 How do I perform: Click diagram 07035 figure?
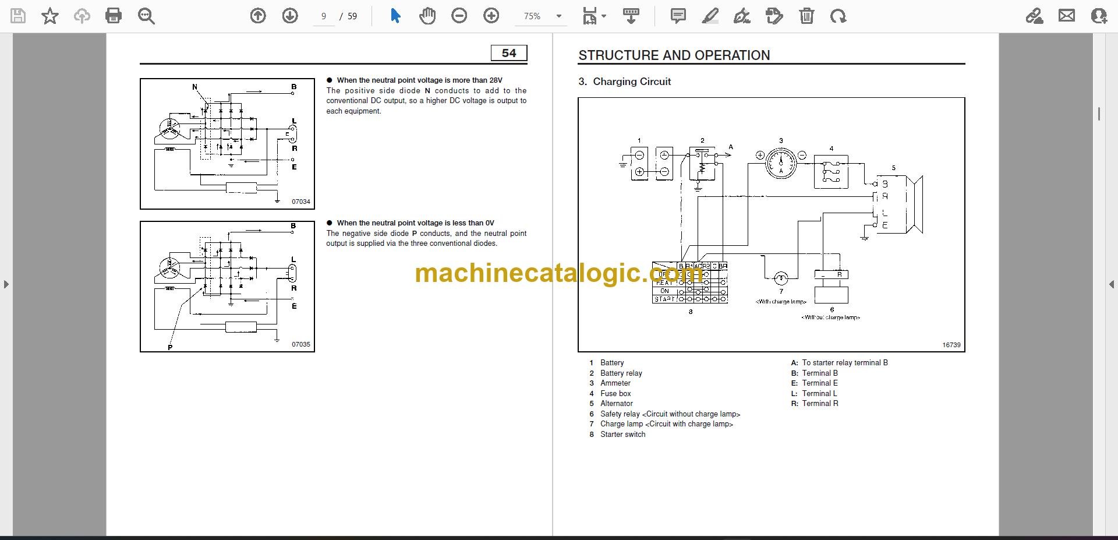point(227,287)
